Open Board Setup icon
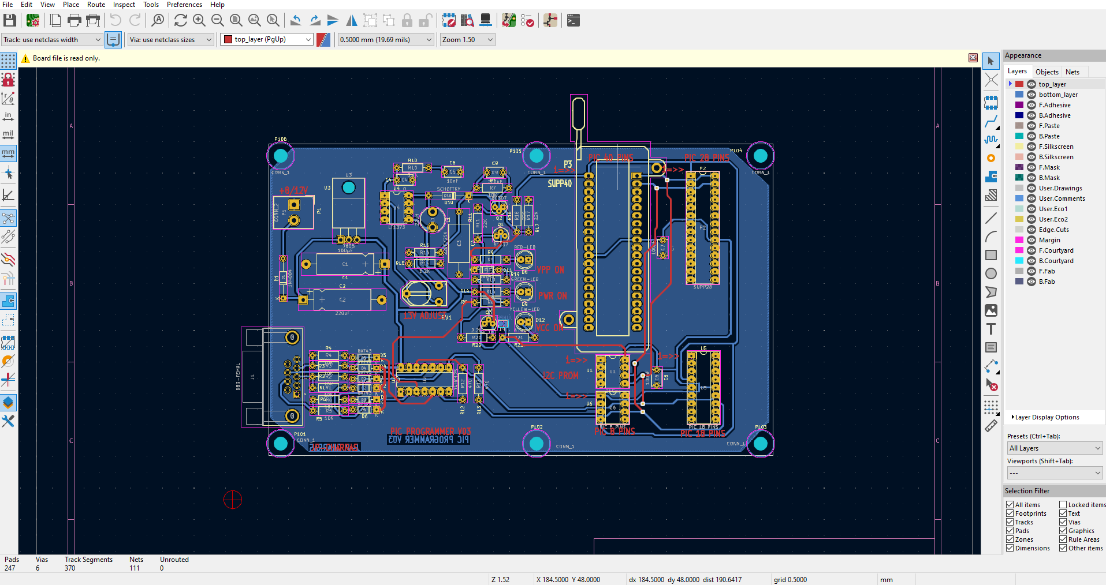Viewport: 1106px width, 585px height. pyautogui.click(x=33, y=21)
